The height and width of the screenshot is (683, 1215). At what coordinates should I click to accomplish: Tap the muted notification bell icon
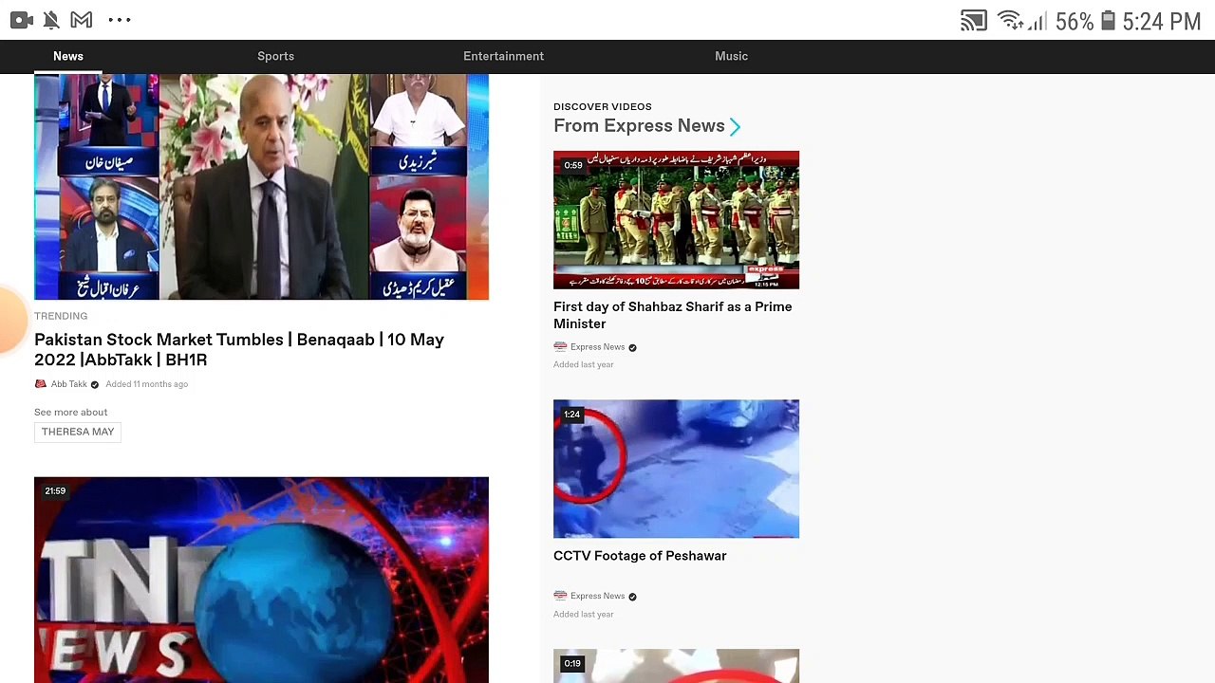[x=51, y=20]
